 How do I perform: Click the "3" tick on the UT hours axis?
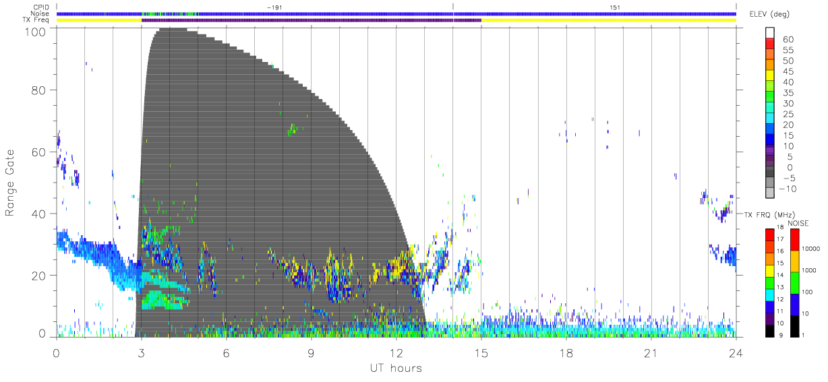click(x=141, y=354)
